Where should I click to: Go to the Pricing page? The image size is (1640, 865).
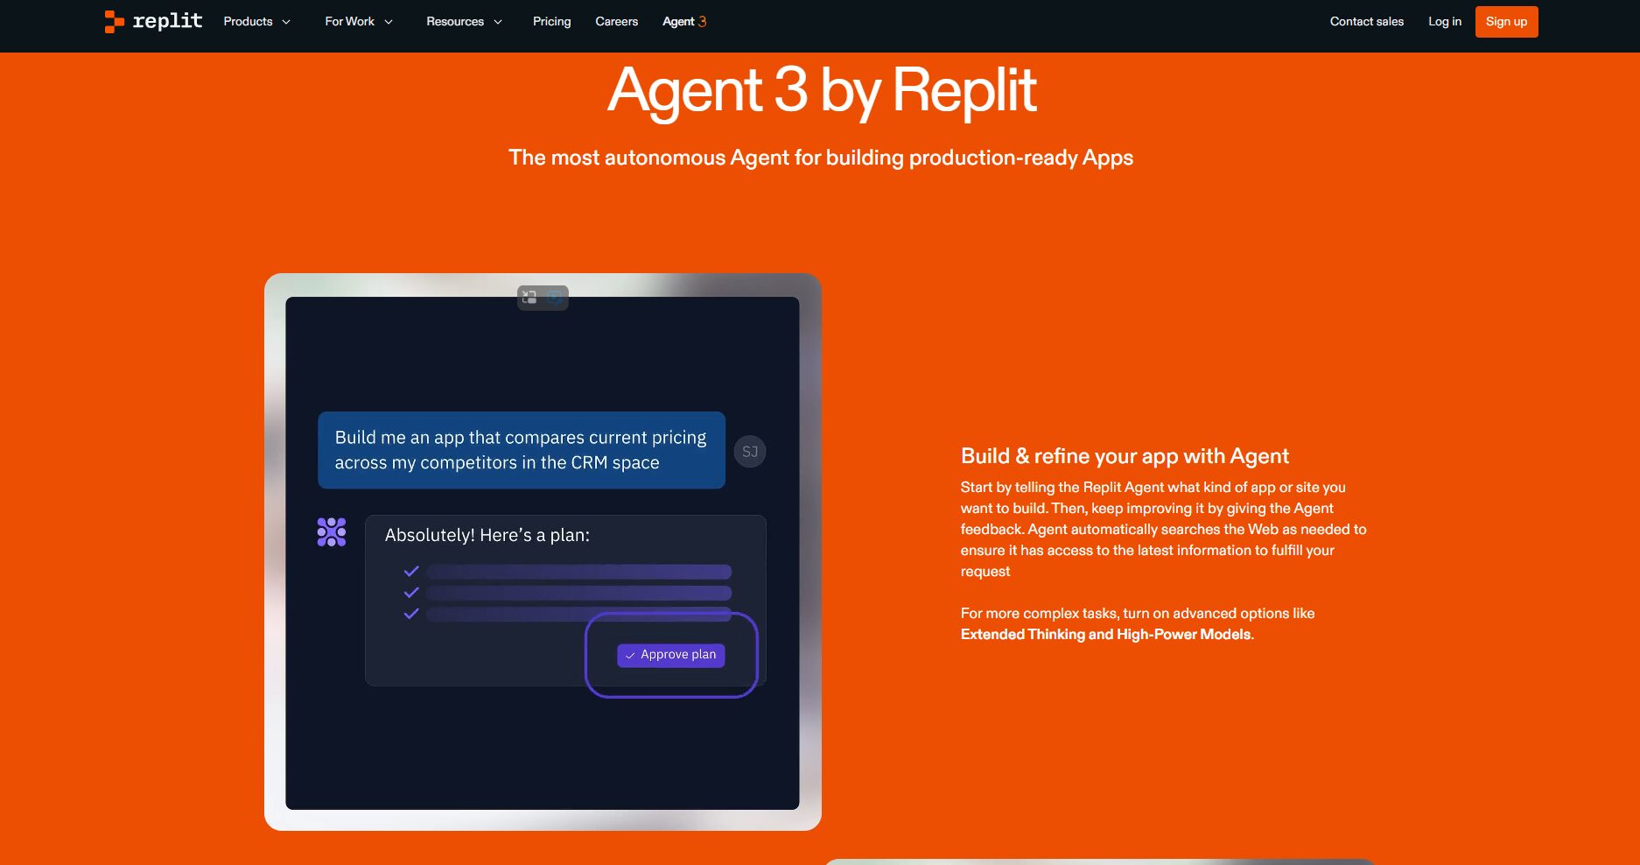pos(551,21)
